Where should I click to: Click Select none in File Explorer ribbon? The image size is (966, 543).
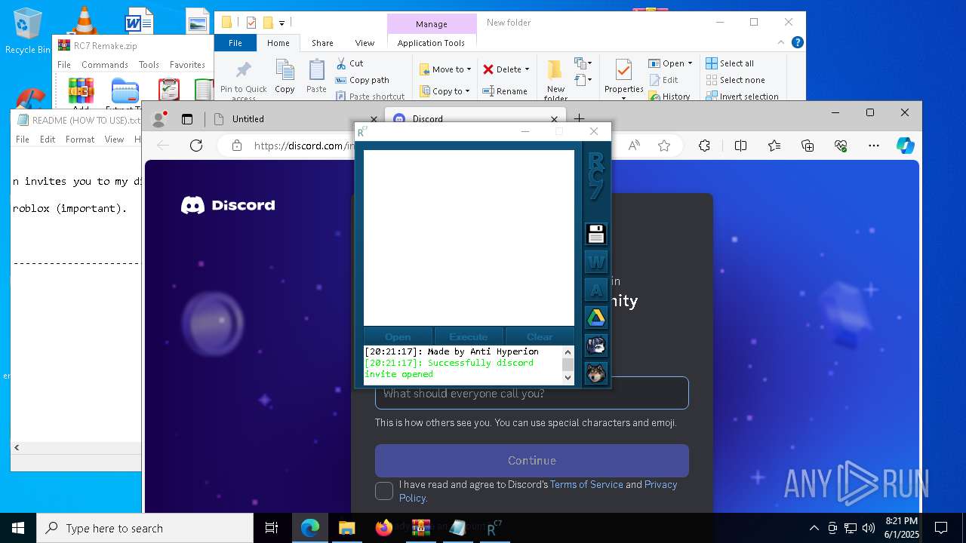(735, 80)
